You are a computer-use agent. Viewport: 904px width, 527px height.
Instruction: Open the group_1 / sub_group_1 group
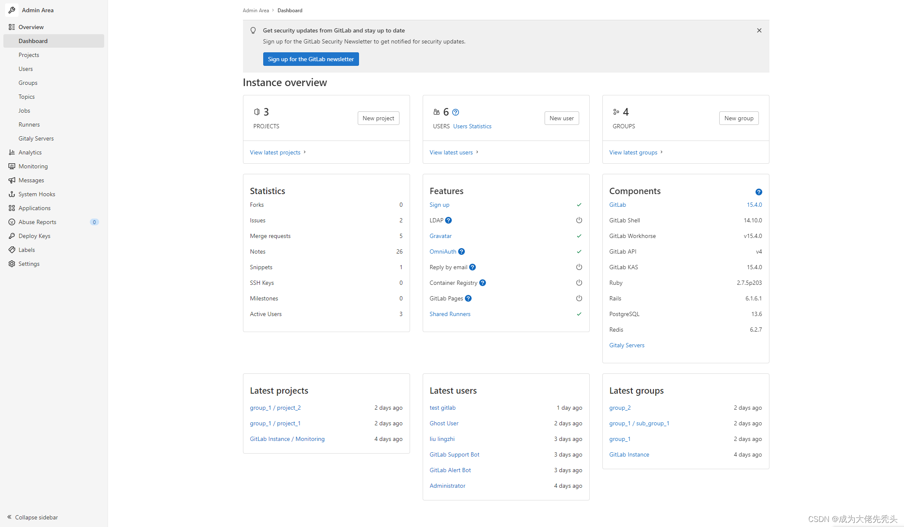pos(639,423)
